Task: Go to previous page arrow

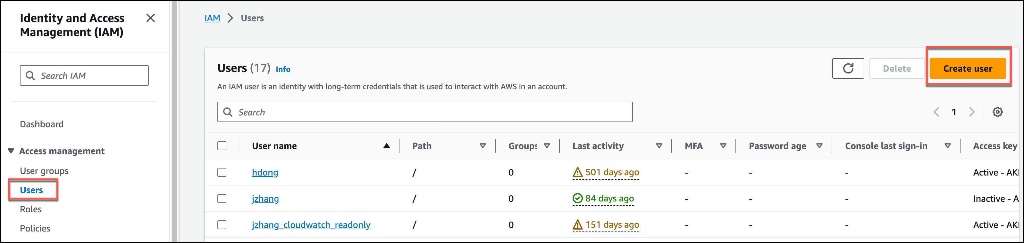Action: [x=936, y=112]
